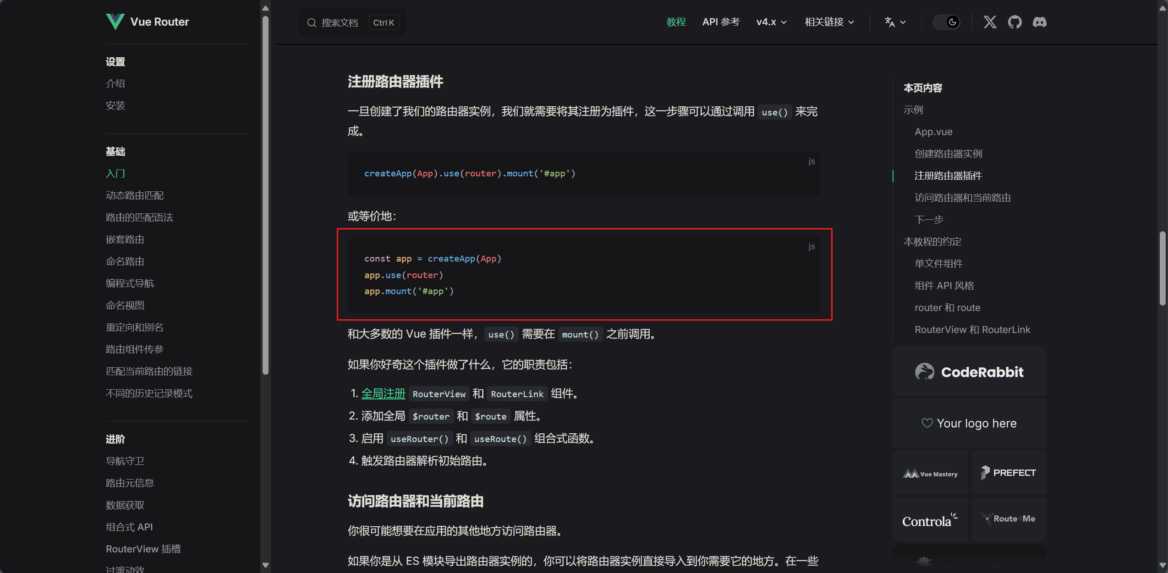Screen dimensions: 1168x573
Task: Open the Discord chat icon
Action: [1039, 22]
